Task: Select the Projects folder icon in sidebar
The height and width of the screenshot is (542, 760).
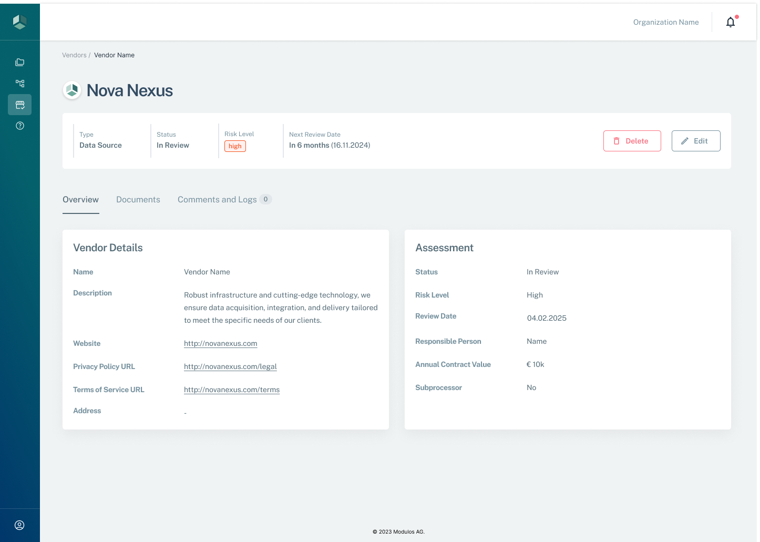Action: tap(19, 62)
